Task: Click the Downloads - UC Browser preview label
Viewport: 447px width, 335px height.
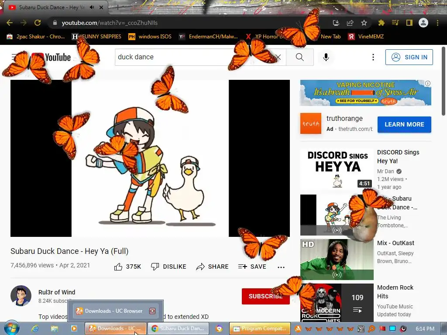Action: tap(113, 311)
